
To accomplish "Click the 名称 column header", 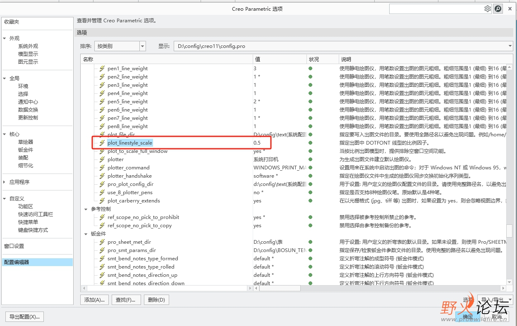I will click(x=167, y=59).
